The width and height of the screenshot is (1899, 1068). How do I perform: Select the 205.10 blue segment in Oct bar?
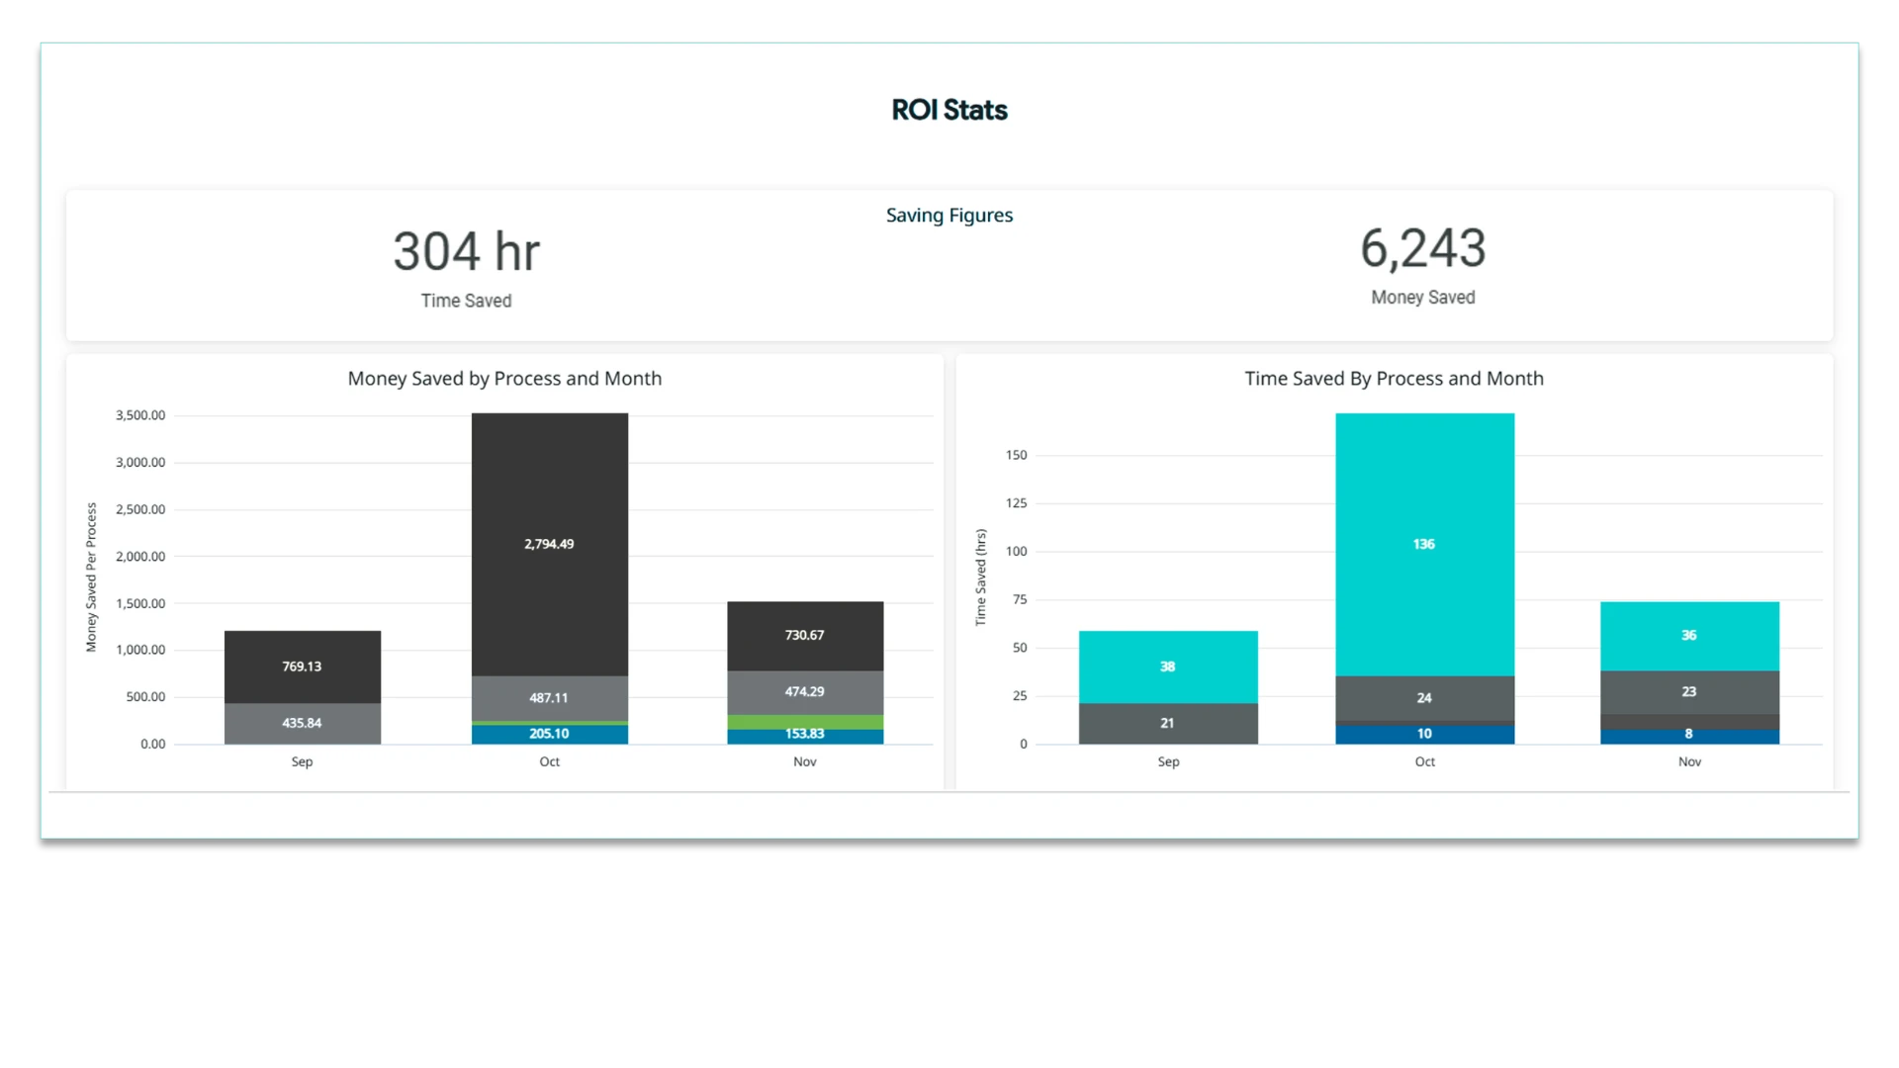[x=550, y=735]
